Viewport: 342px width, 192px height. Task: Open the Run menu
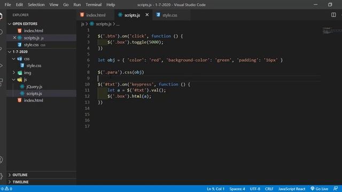coord(77,5)
